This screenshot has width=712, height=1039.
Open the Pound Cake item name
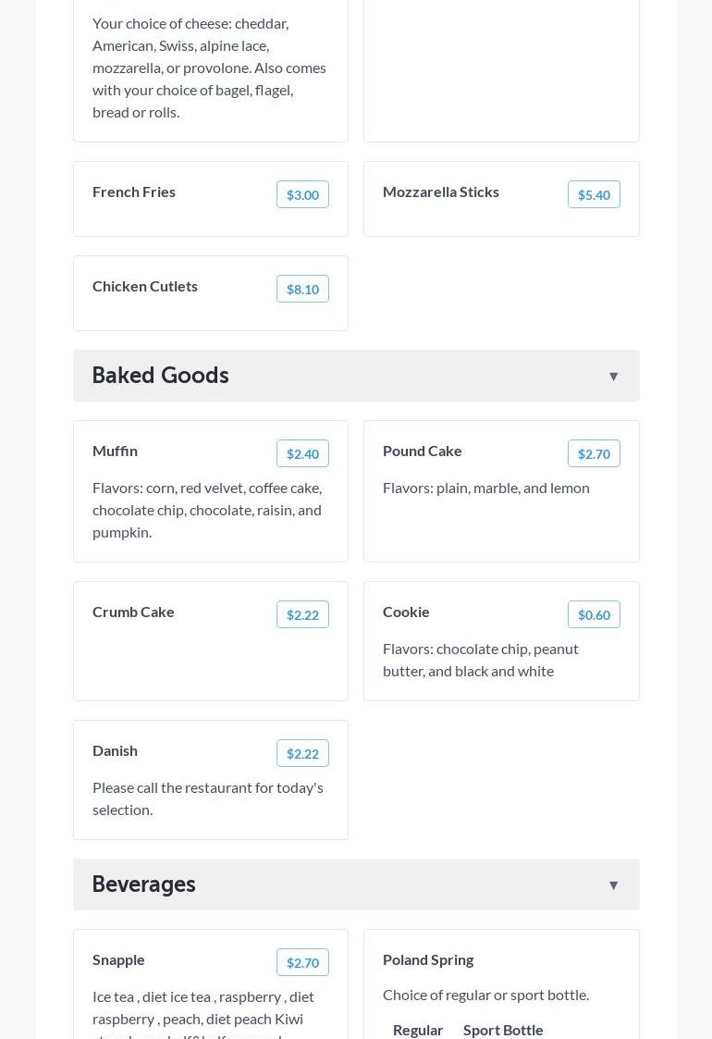[423, 451]
